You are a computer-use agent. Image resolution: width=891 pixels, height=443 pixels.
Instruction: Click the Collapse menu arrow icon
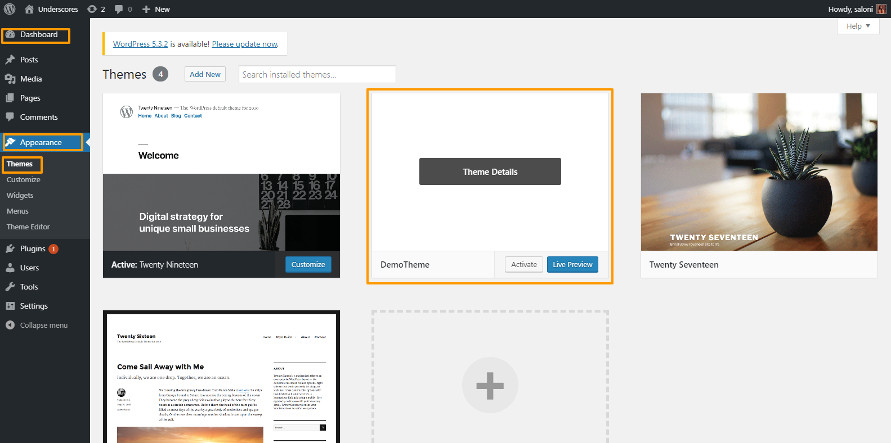[x=10, y=325]
